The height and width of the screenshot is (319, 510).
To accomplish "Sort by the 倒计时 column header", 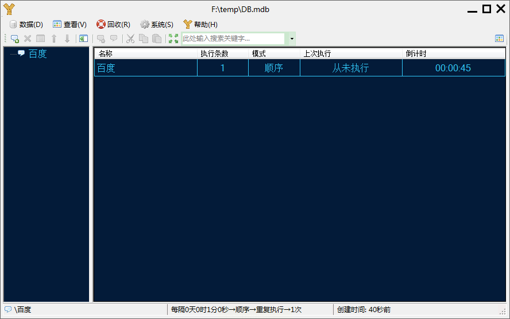I will [454, 53].
